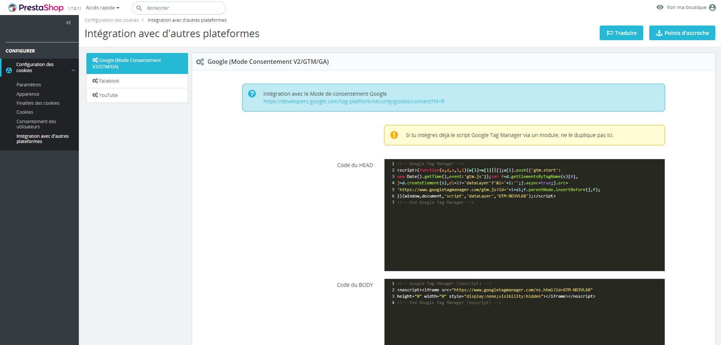Open the Google consent developers link

pos(354,101)
